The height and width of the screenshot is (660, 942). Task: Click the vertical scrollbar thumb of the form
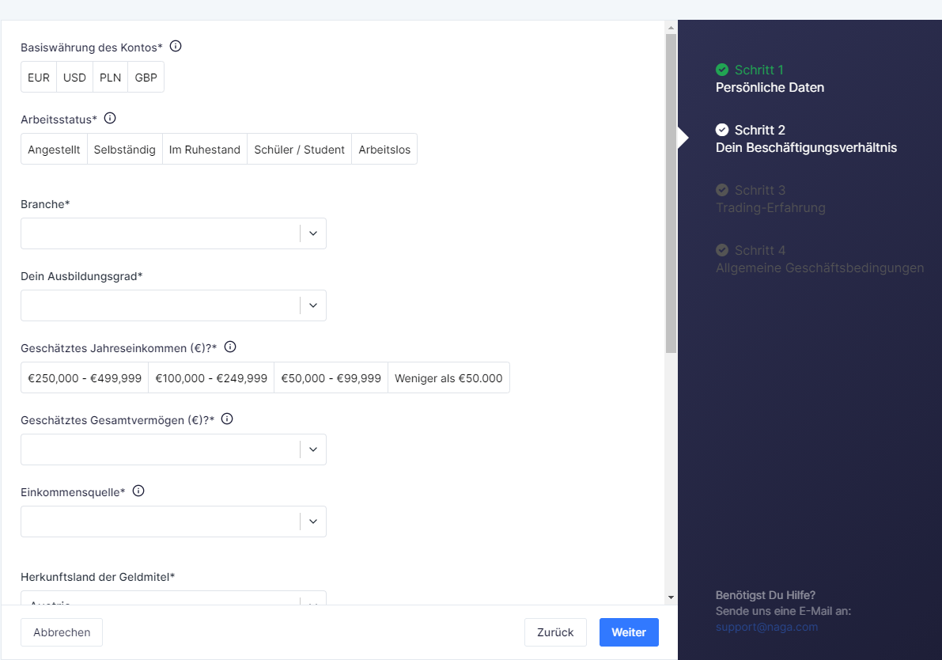(671, 190)
